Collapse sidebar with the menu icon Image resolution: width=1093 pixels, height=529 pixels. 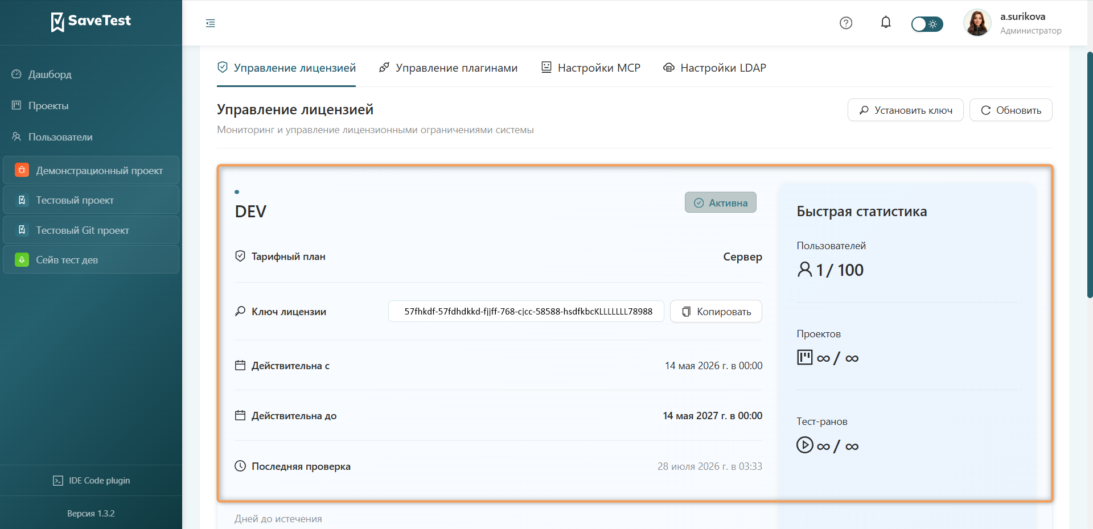211,23
